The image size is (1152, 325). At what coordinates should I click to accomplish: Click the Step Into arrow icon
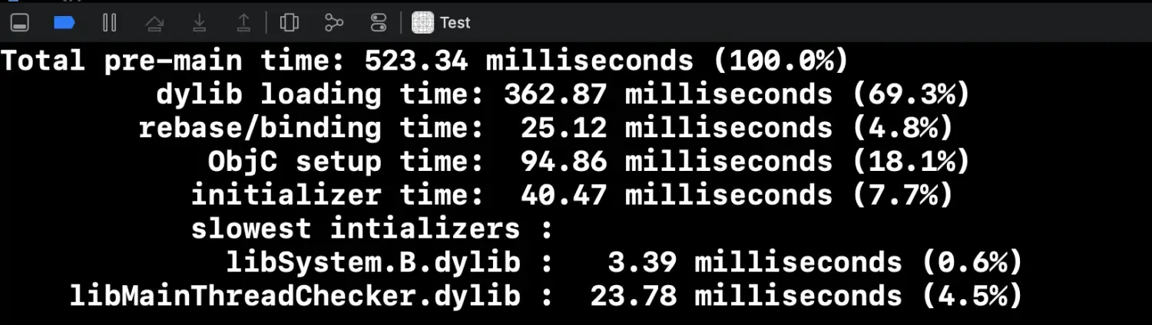click(200, 23)
